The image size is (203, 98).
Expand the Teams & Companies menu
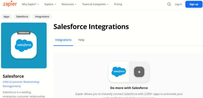click(95, 4)
